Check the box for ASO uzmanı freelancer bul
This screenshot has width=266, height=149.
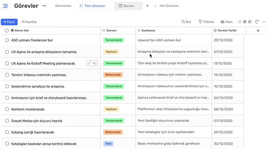[7, 40]
